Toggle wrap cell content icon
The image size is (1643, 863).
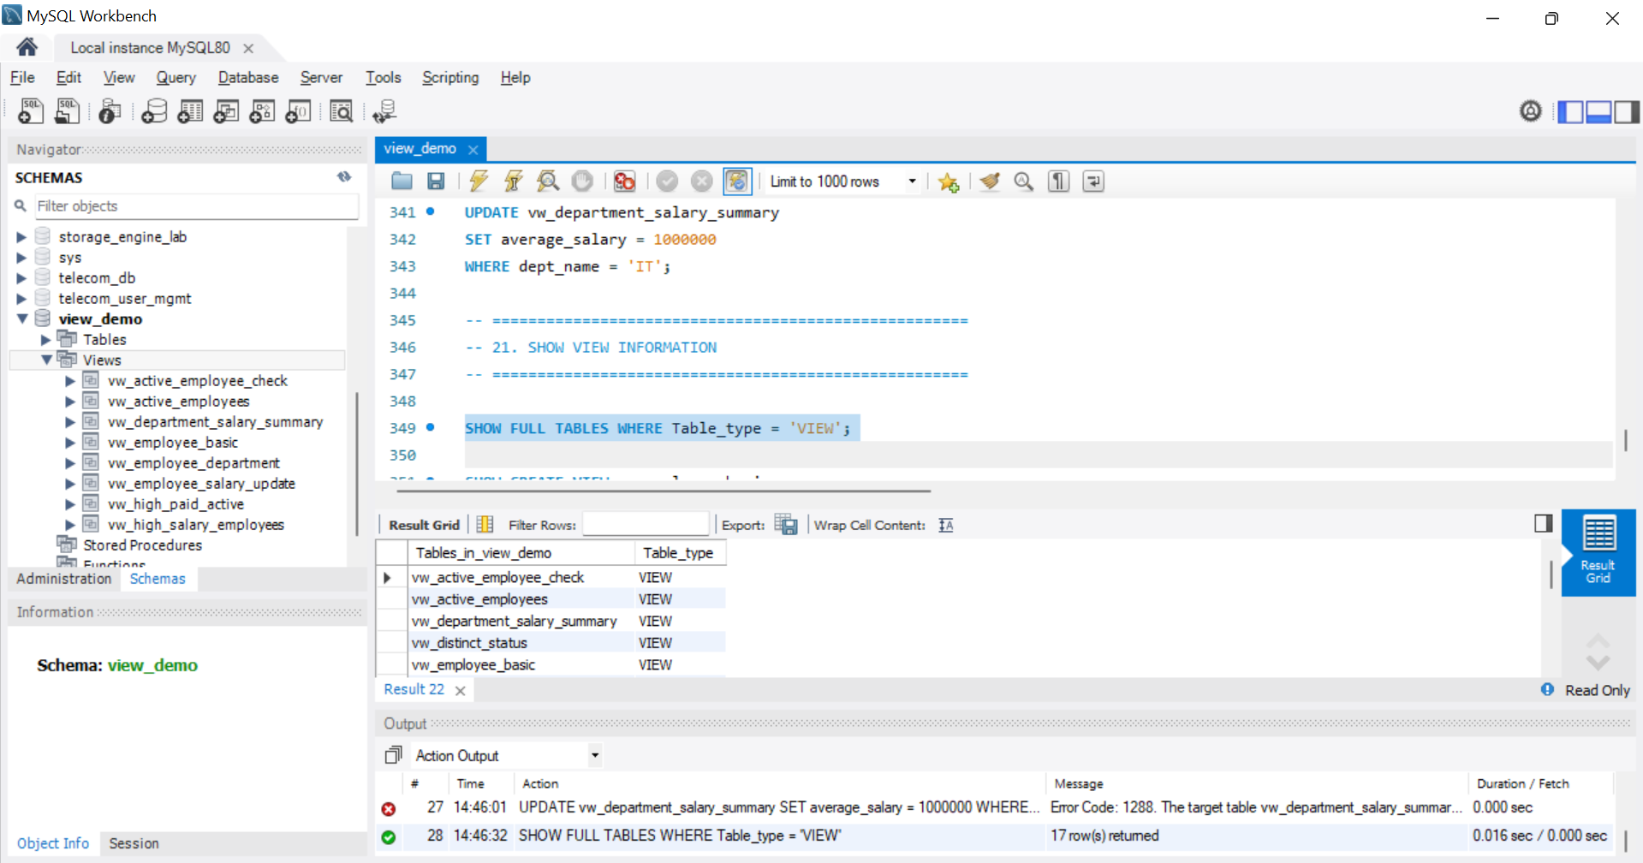tap(946, 525)
